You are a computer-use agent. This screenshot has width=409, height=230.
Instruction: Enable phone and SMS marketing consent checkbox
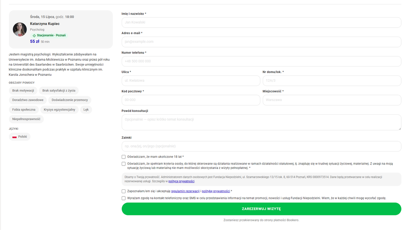[123, 198]
